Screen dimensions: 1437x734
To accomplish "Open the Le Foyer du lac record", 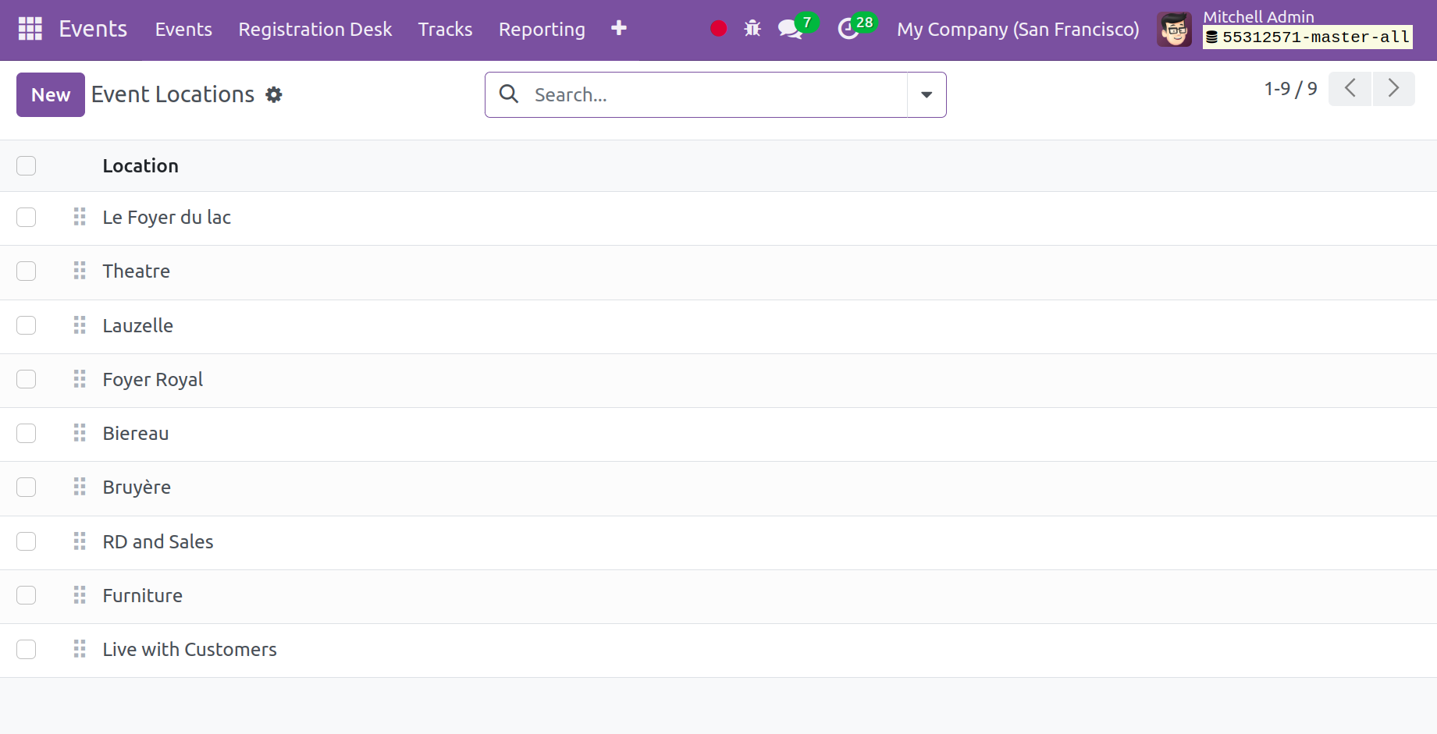I will coord(167,217).
